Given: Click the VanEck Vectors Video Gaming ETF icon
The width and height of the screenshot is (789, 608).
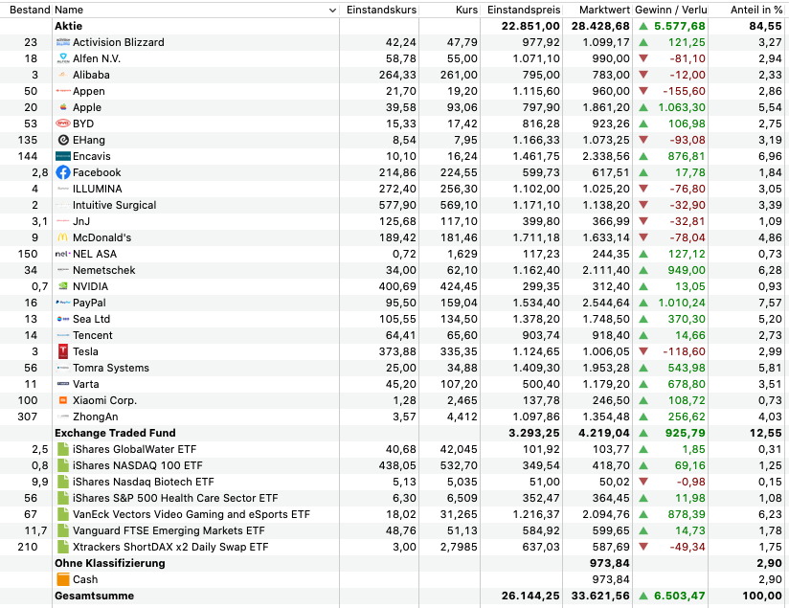Looking at the screenshot, I should 63,514.
